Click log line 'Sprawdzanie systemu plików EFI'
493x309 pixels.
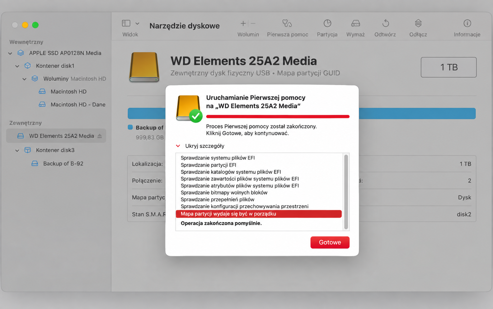[218, 158]
